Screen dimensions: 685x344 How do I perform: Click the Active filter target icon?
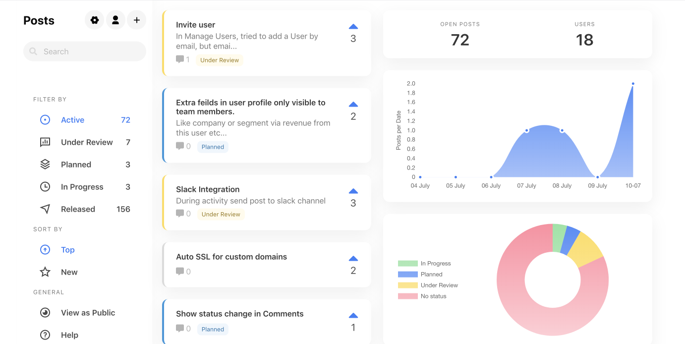point(45,120)
